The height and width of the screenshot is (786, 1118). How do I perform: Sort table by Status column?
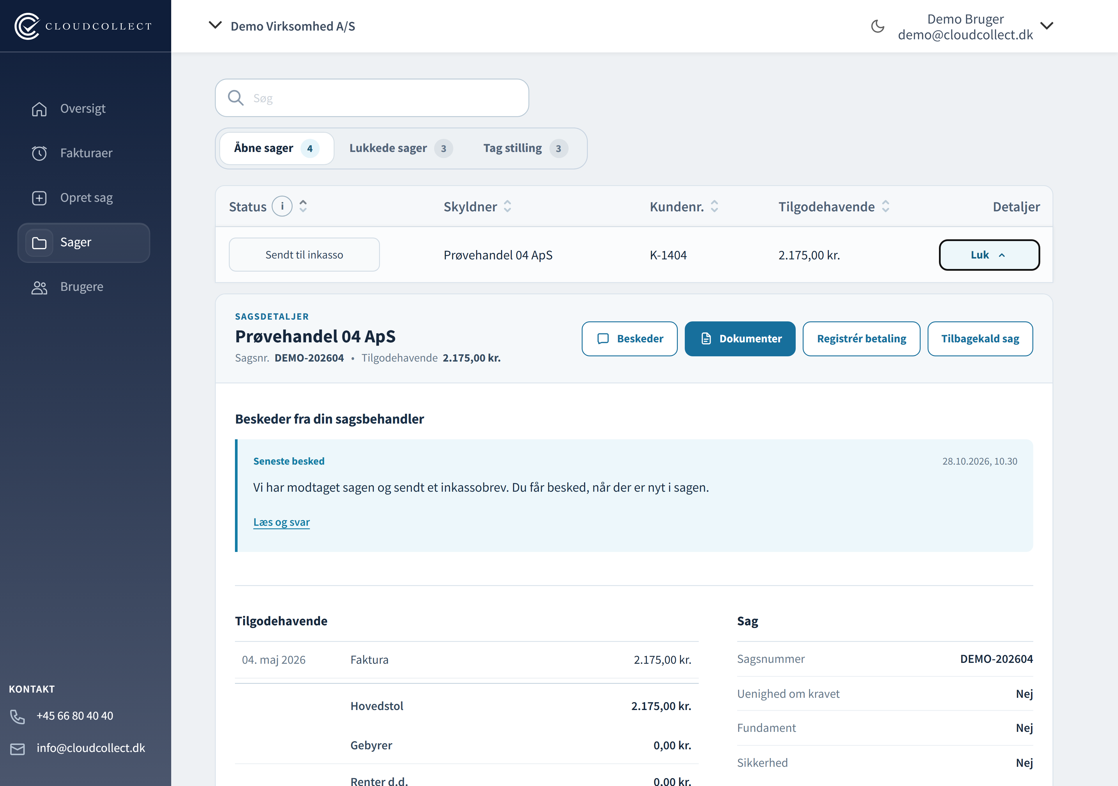303,206
